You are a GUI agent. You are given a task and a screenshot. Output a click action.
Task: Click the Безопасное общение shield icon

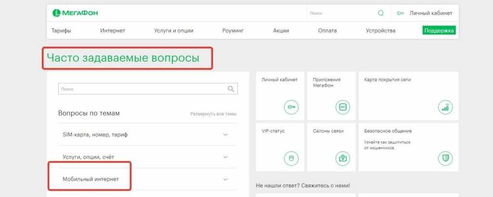click(x=445, y=158)
